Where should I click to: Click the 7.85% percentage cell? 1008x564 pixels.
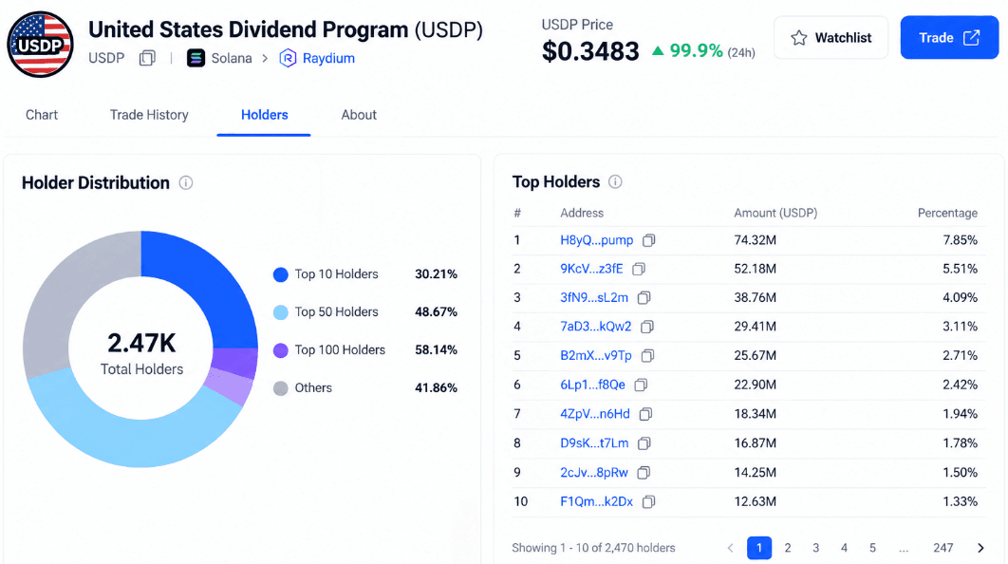pyautogui.click(x=960, y=240)
